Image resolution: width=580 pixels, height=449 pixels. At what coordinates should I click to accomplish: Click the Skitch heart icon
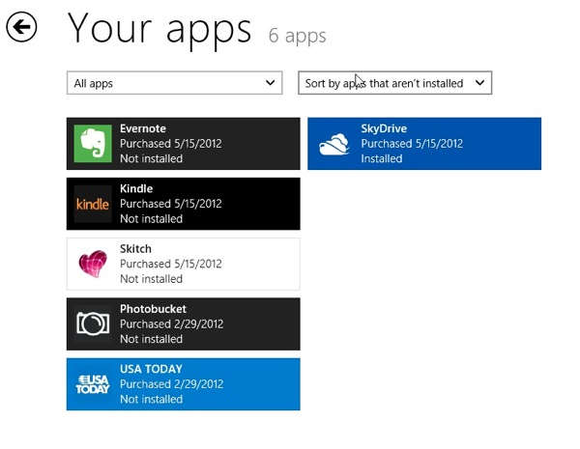(93, 264)
